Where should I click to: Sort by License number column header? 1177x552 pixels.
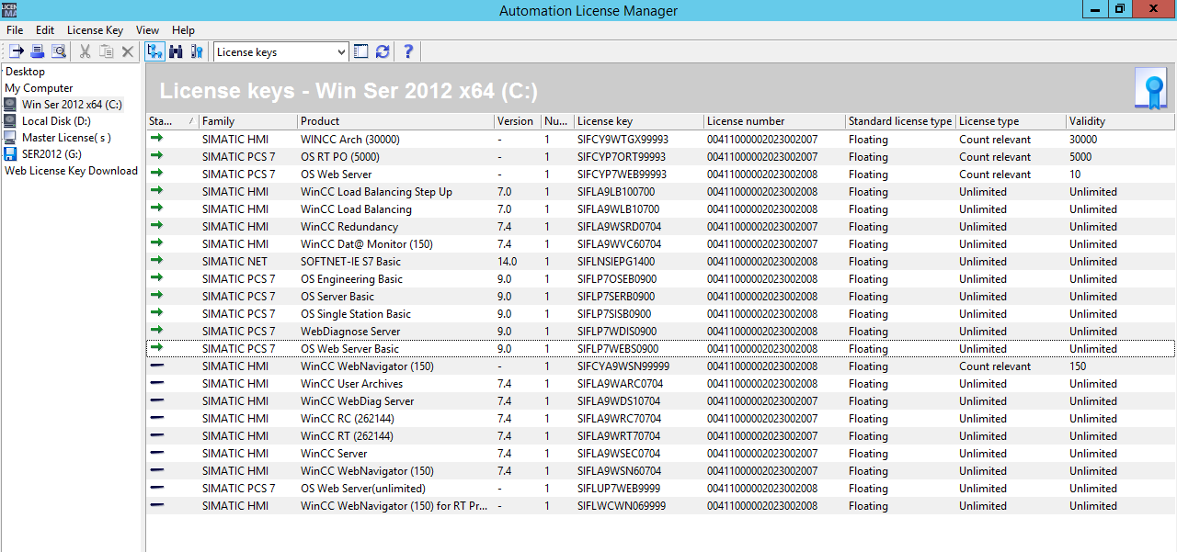coord(774,121)
